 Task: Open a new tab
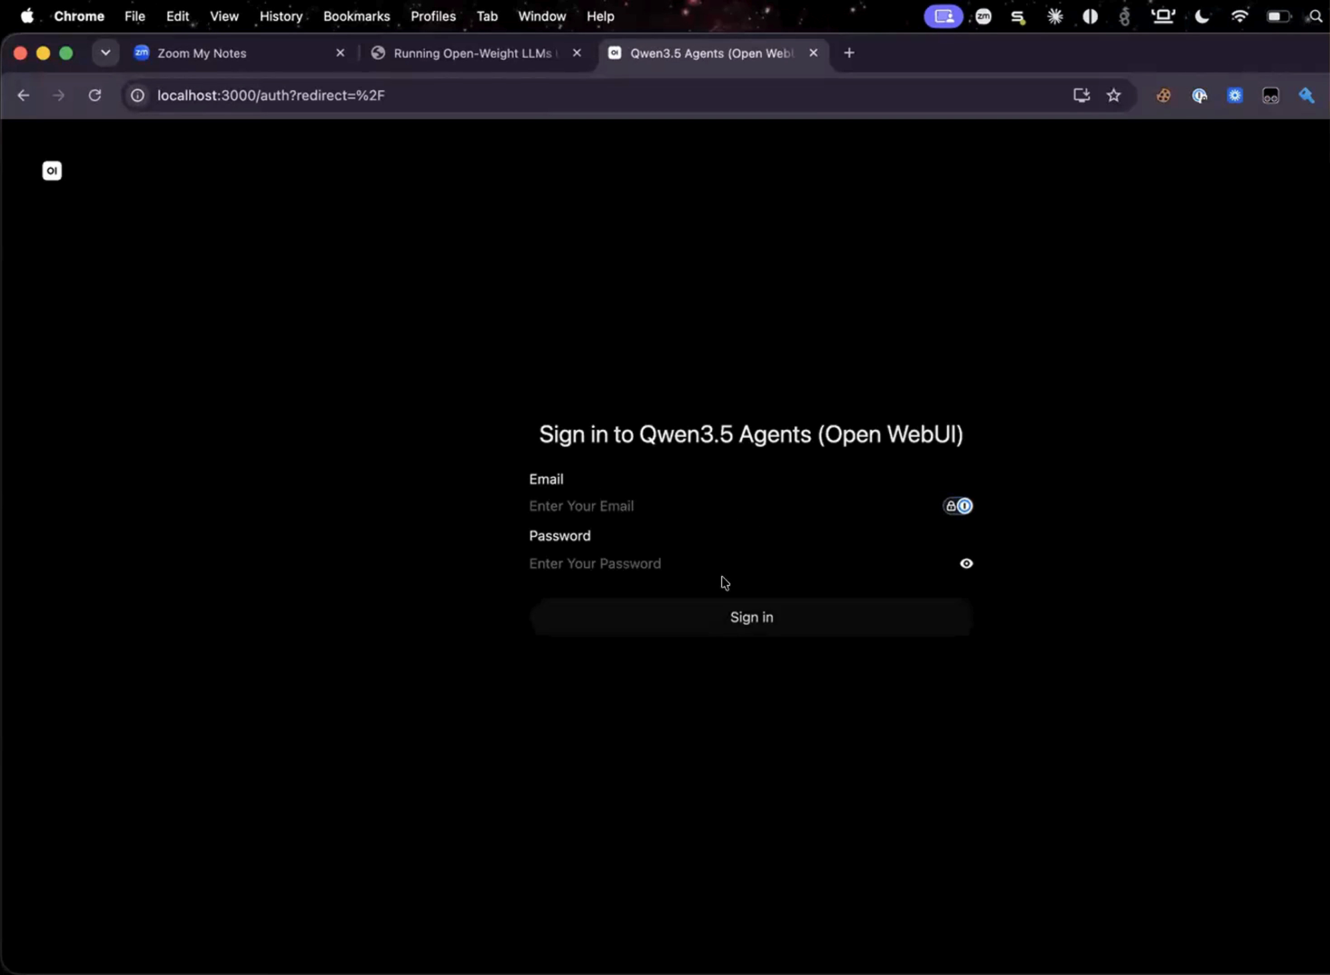(x=849, y=53)
